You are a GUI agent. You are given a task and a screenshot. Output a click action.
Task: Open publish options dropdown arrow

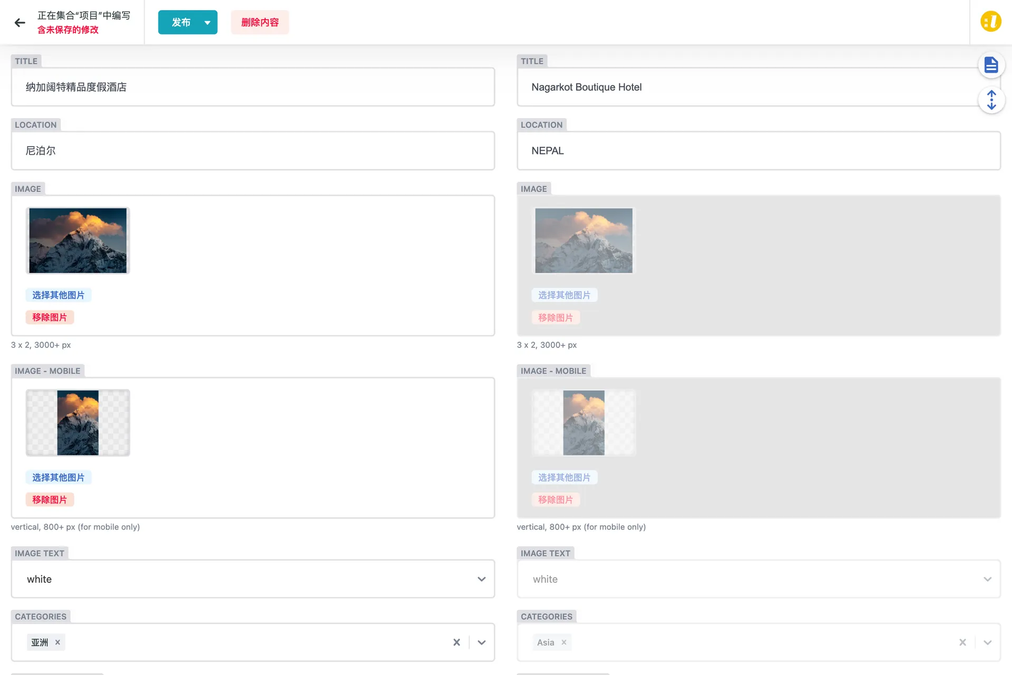tap(207, 23)
